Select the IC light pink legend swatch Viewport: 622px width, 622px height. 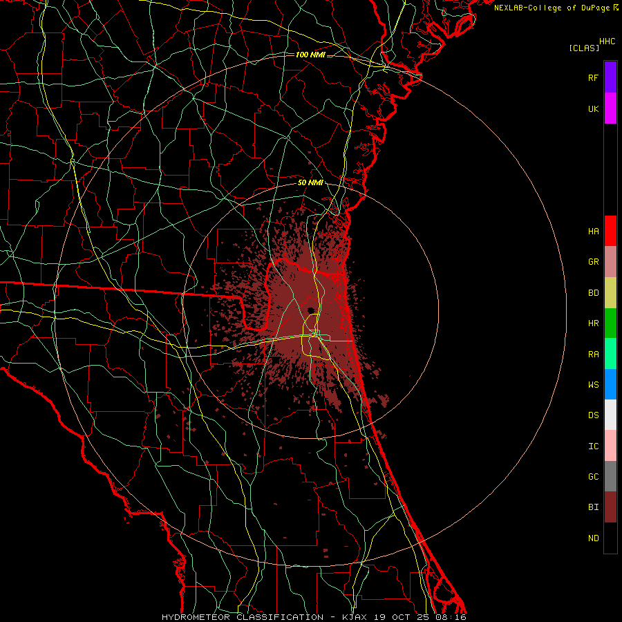(610, 446)
